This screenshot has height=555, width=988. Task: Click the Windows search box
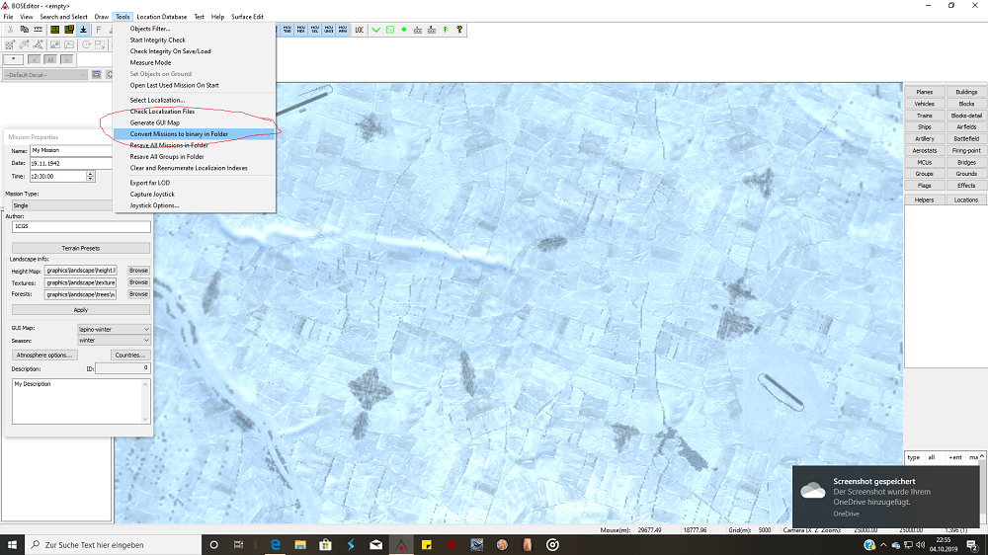[x=114, y=545]
